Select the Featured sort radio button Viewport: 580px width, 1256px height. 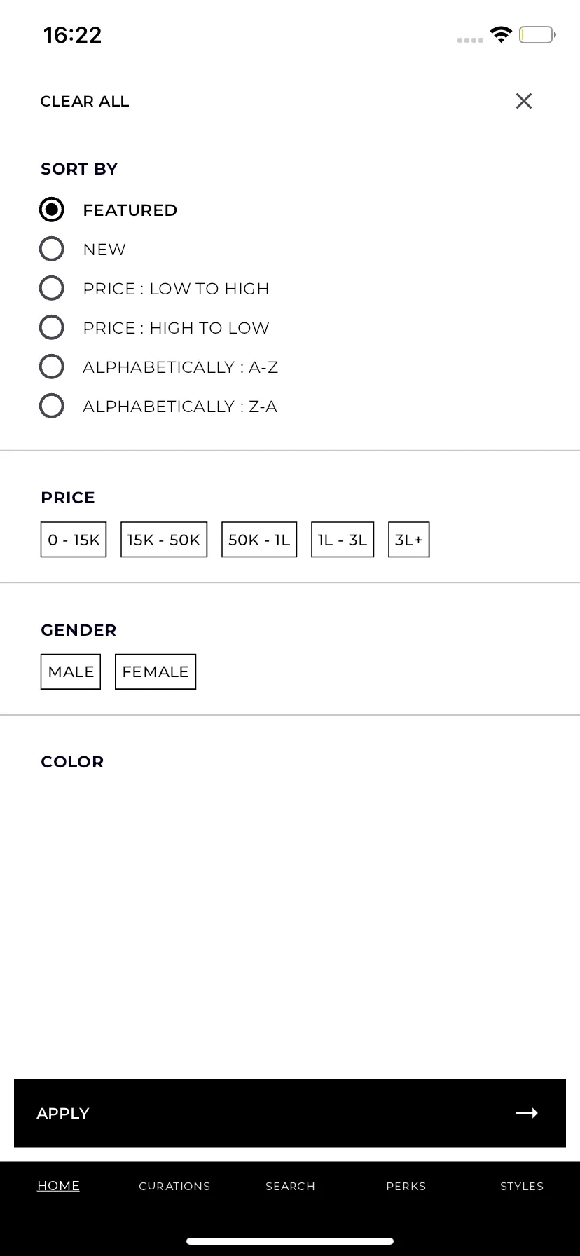pos(52,210)
